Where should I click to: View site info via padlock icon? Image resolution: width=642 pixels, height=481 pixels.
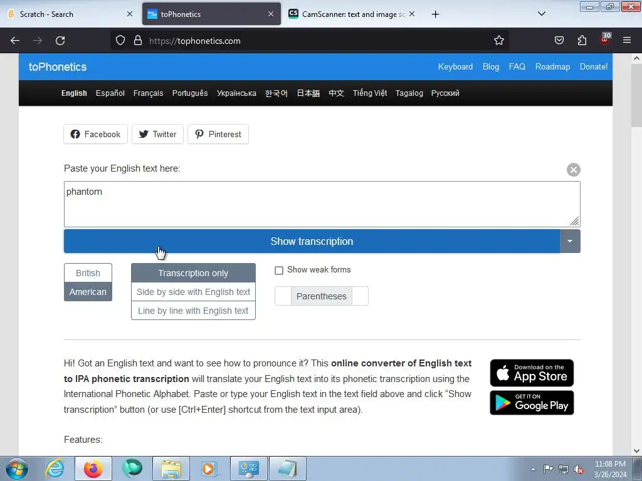coord(138,41)
